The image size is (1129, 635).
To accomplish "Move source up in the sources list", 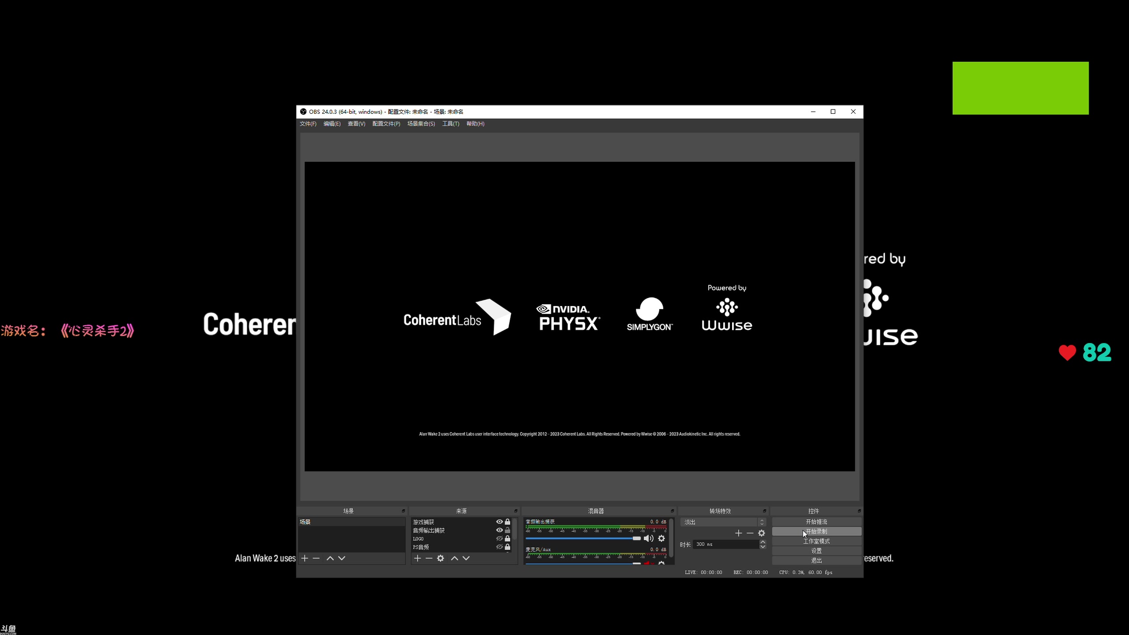I will pyautogui.click(x=455, y=558).
